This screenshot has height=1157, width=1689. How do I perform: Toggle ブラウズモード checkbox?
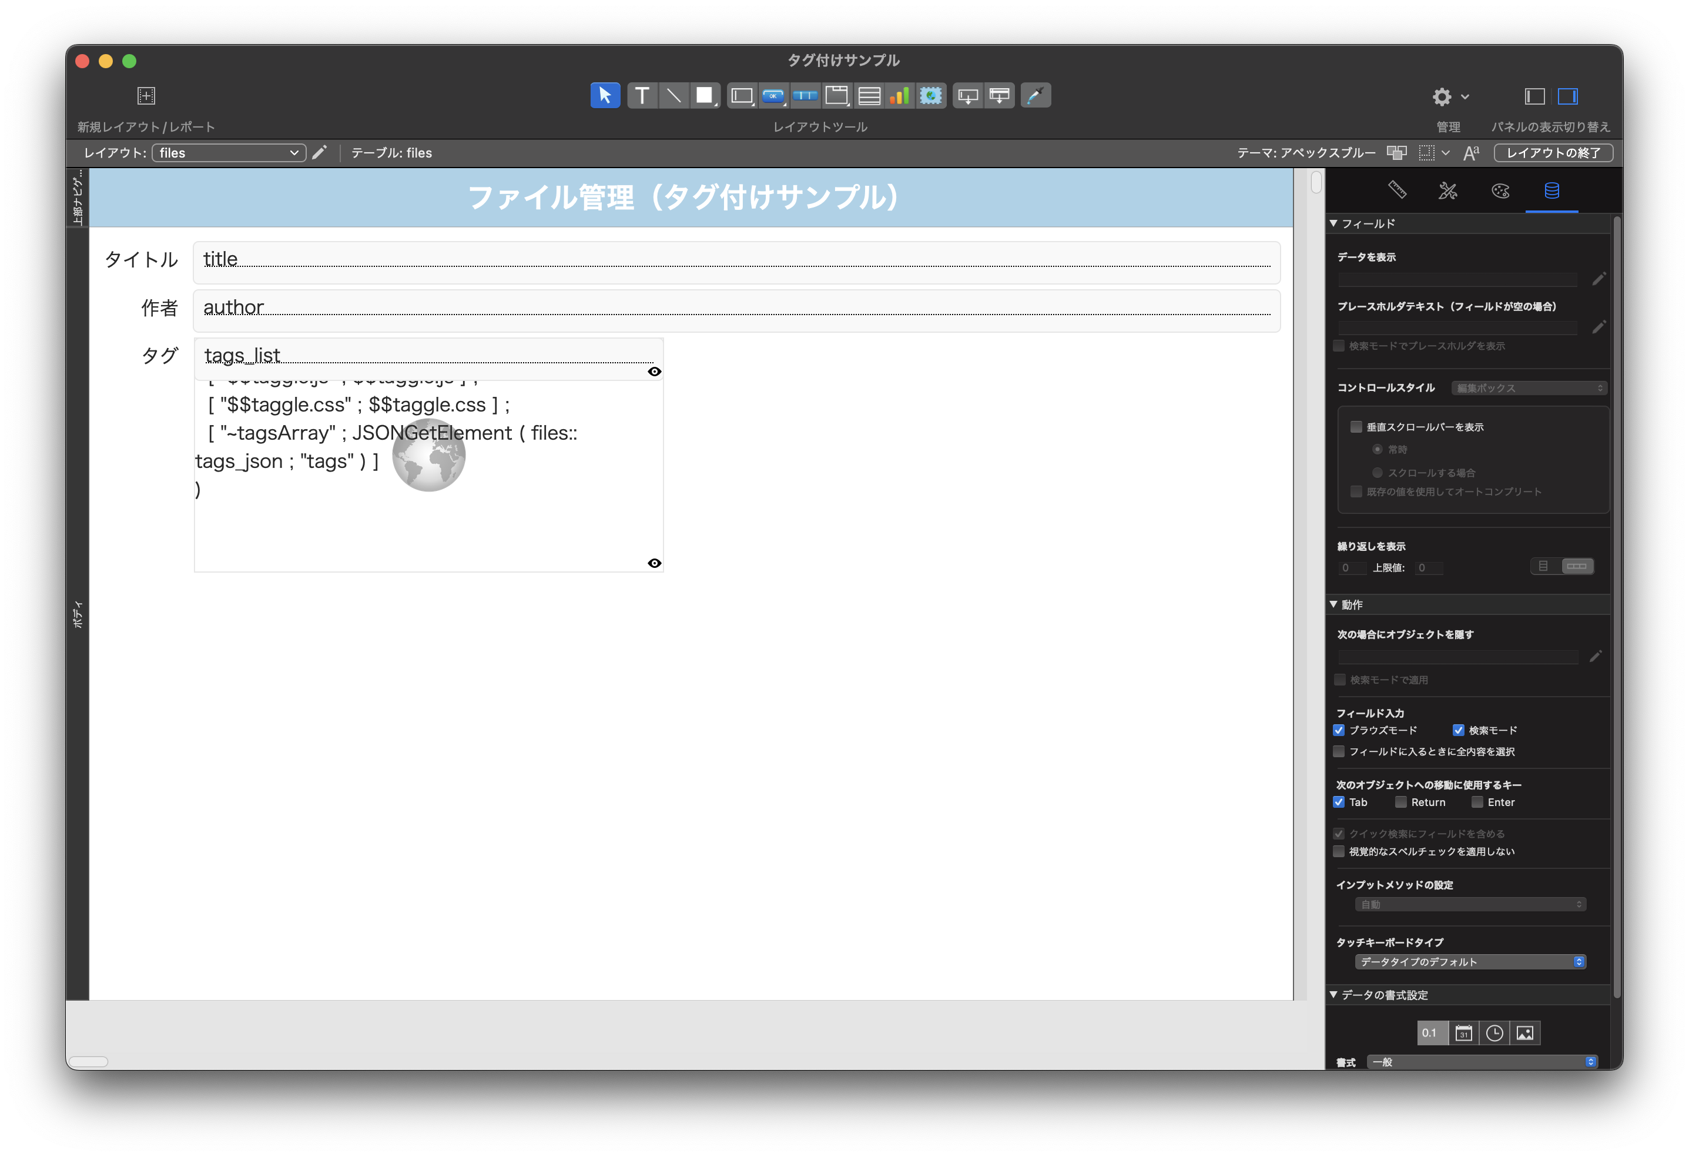click(x=1339, y=730)
